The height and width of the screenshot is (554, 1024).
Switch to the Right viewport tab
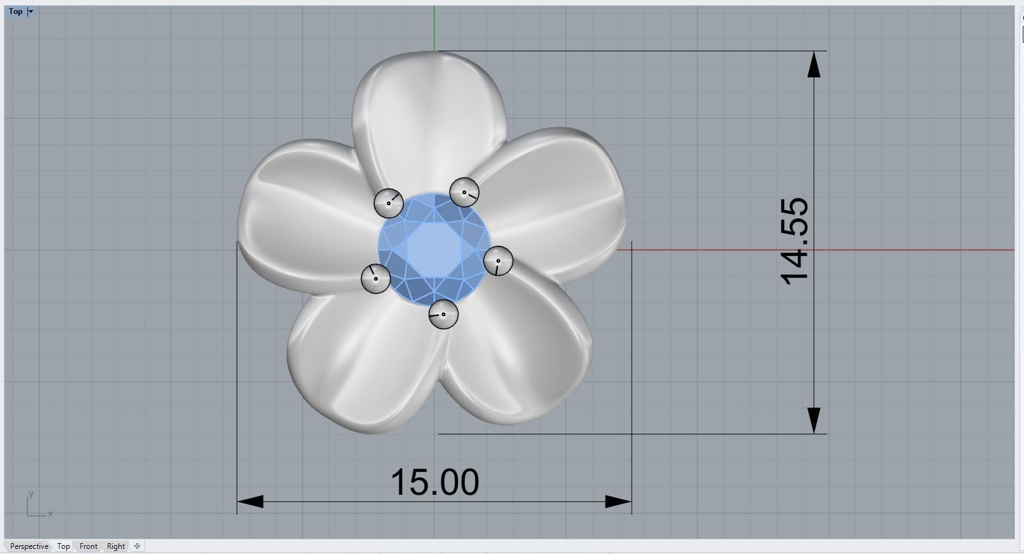(x=116, y=546)
